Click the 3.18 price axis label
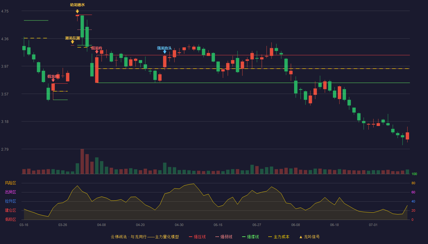The image size is (428, 244). pyautogui.click(x=5, y=122)
